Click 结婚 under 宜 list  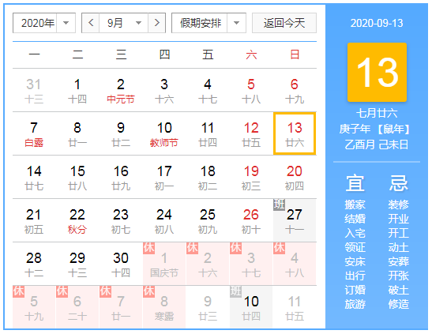pyautogui.click(x=355, y=219)
